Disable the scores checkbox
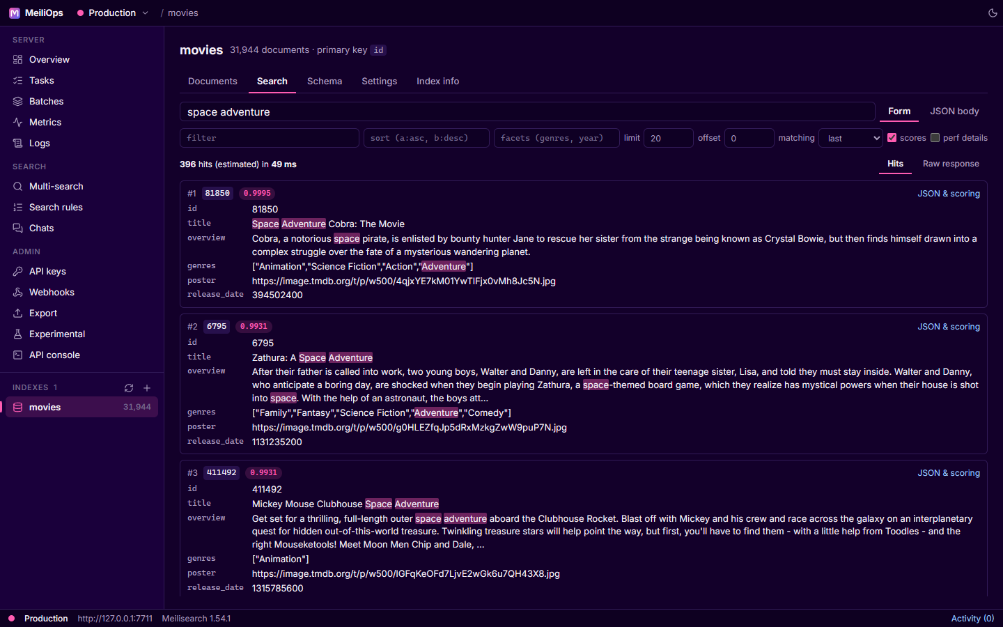The image size is (1003, 627). 892,138
